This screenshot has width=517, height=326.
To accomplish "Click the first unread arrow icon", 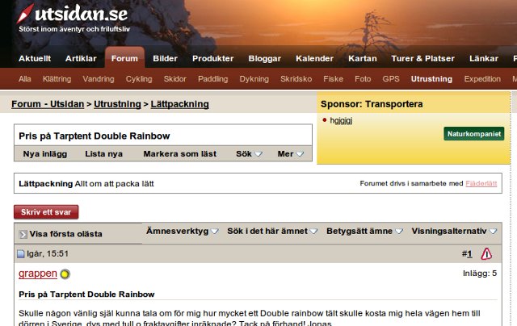I will 23,234.
